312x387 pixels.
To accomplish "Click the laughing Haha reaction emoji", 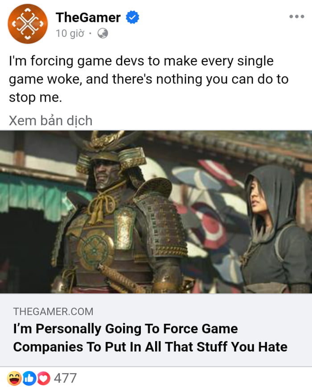I will coord(14,378).
